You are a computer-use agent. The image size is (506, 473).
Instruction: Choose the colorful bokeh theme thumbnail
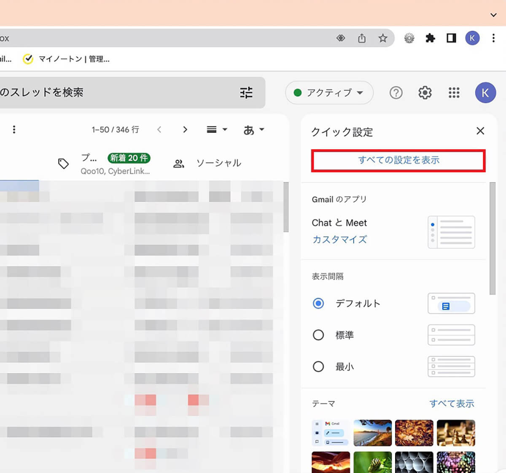pyautogui.click(x=456, y=462)
